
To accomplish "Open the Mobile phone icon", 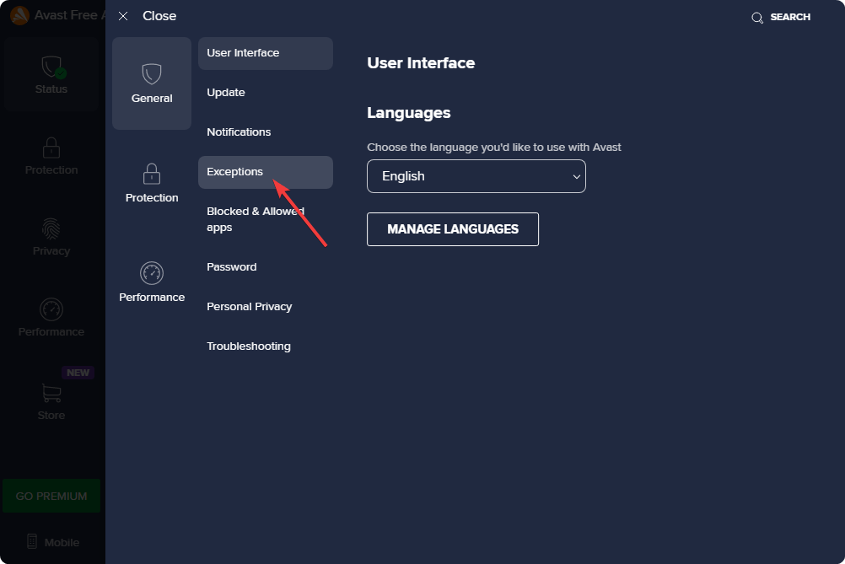I will click(x=32, y=541).
